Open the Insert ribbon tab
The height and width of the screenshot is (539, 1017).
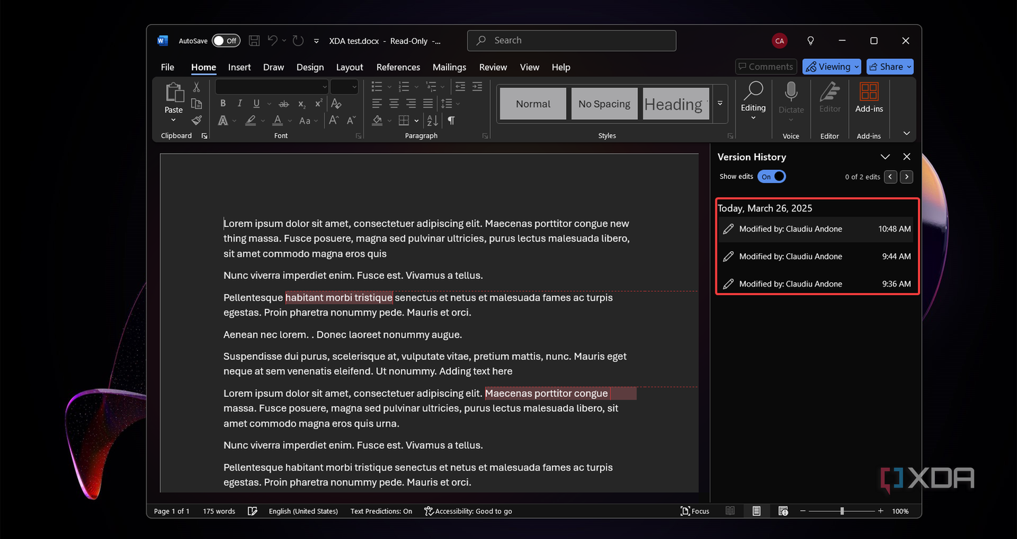[x=239, y=67]
